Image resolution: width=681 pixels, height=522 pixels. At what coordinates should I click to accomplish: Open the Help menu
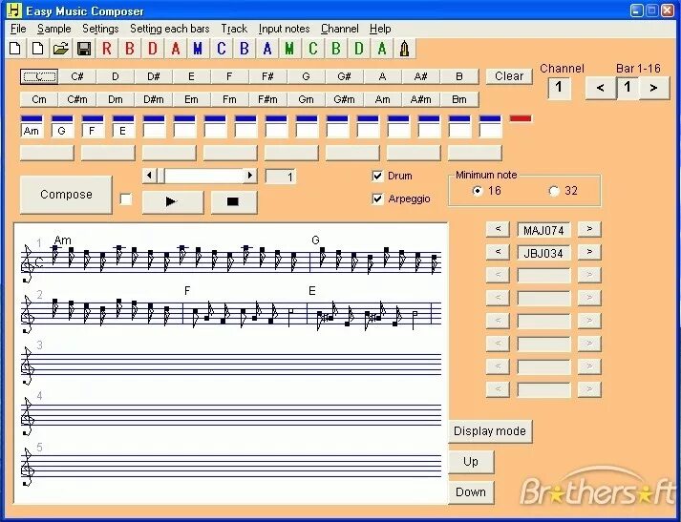click(380, 29)
